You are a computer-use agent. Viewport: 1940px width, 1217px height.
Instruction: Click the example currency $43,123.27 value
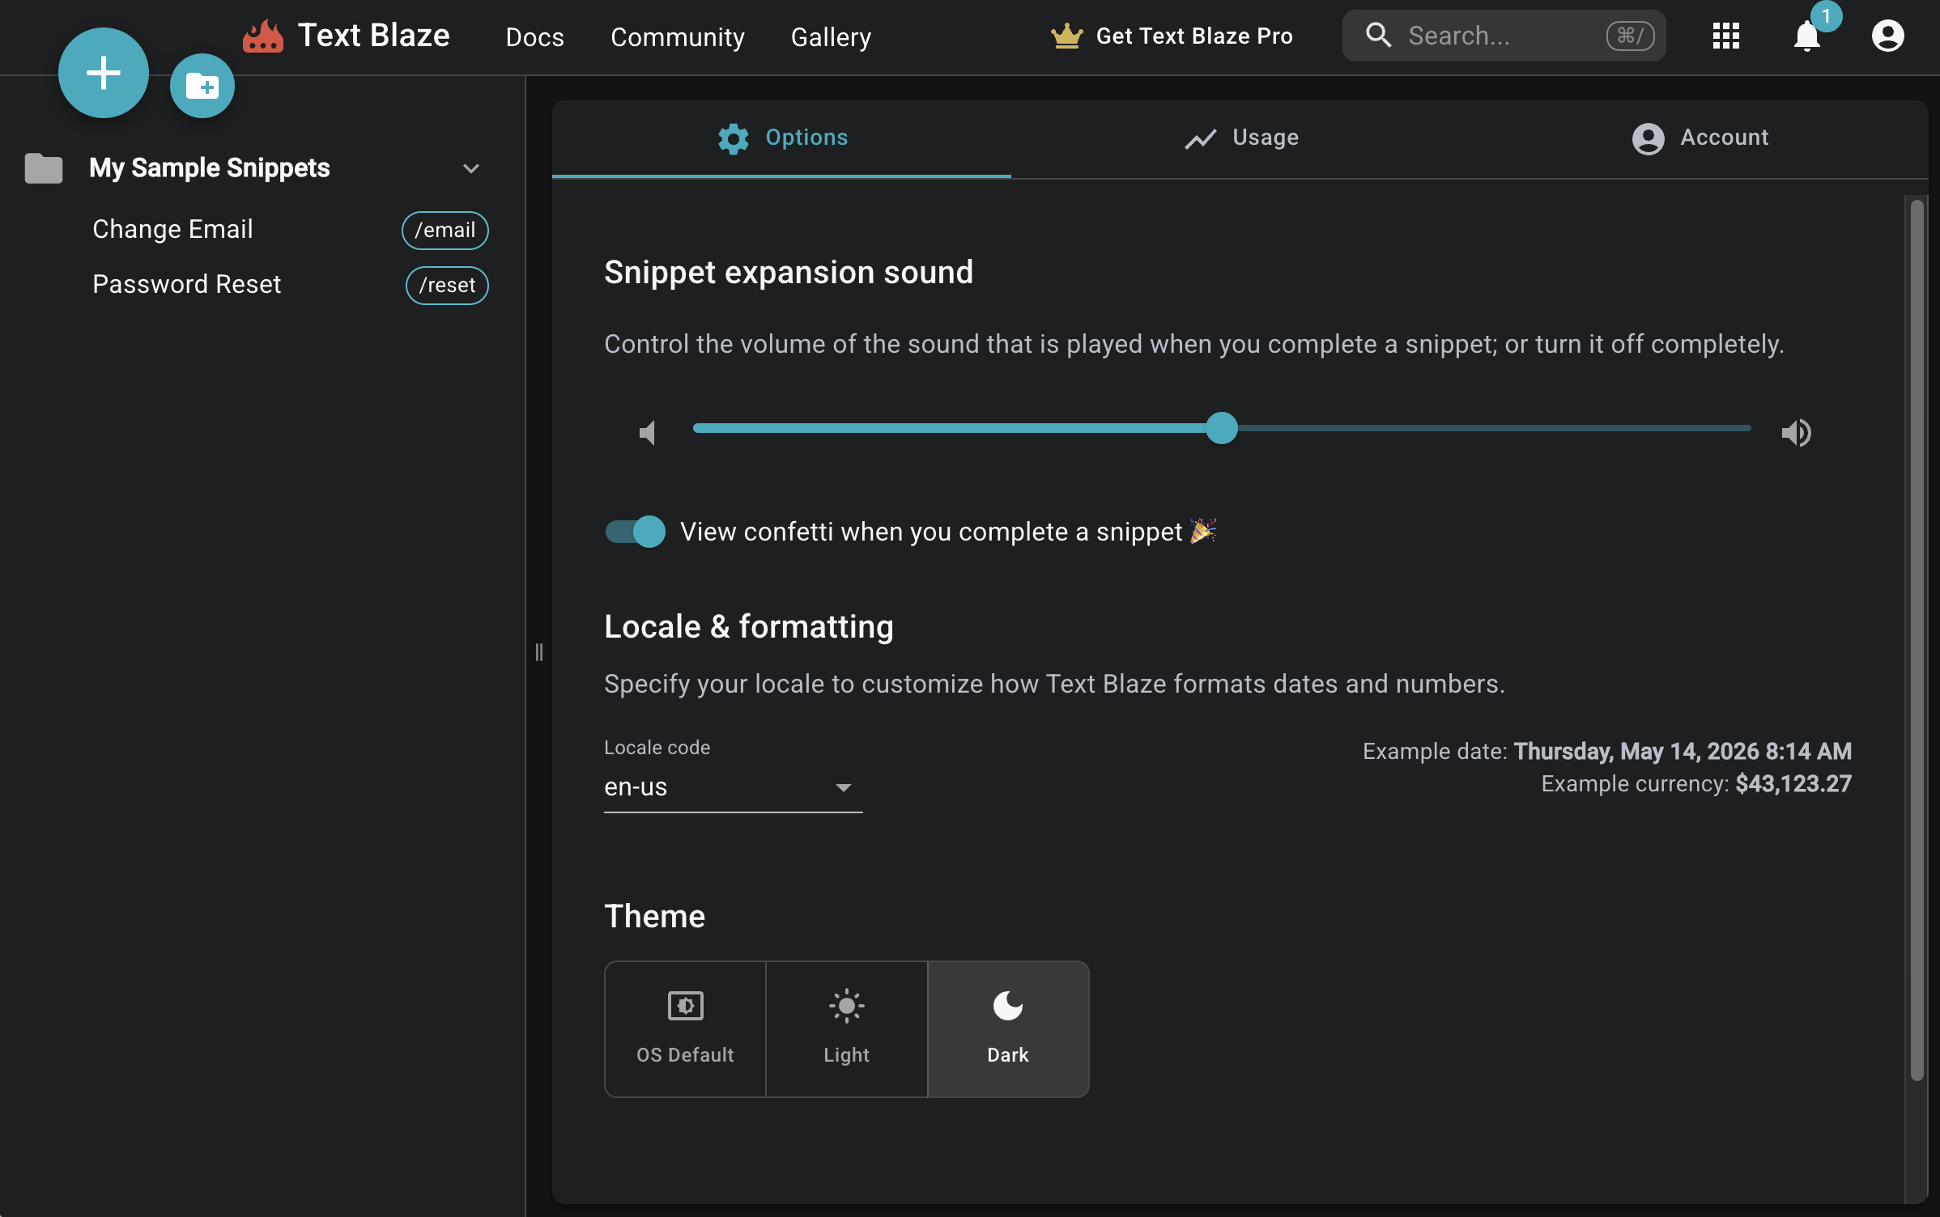[1793, 784]
